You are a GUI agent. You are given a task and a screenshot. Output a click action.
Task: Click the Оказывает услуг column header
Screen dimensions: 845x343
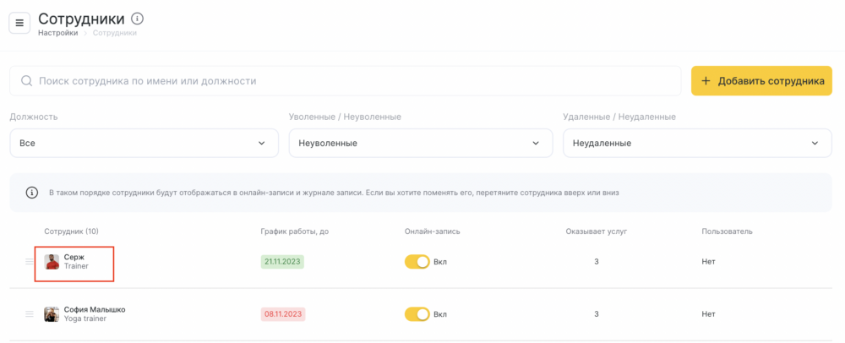coord(597,231)
